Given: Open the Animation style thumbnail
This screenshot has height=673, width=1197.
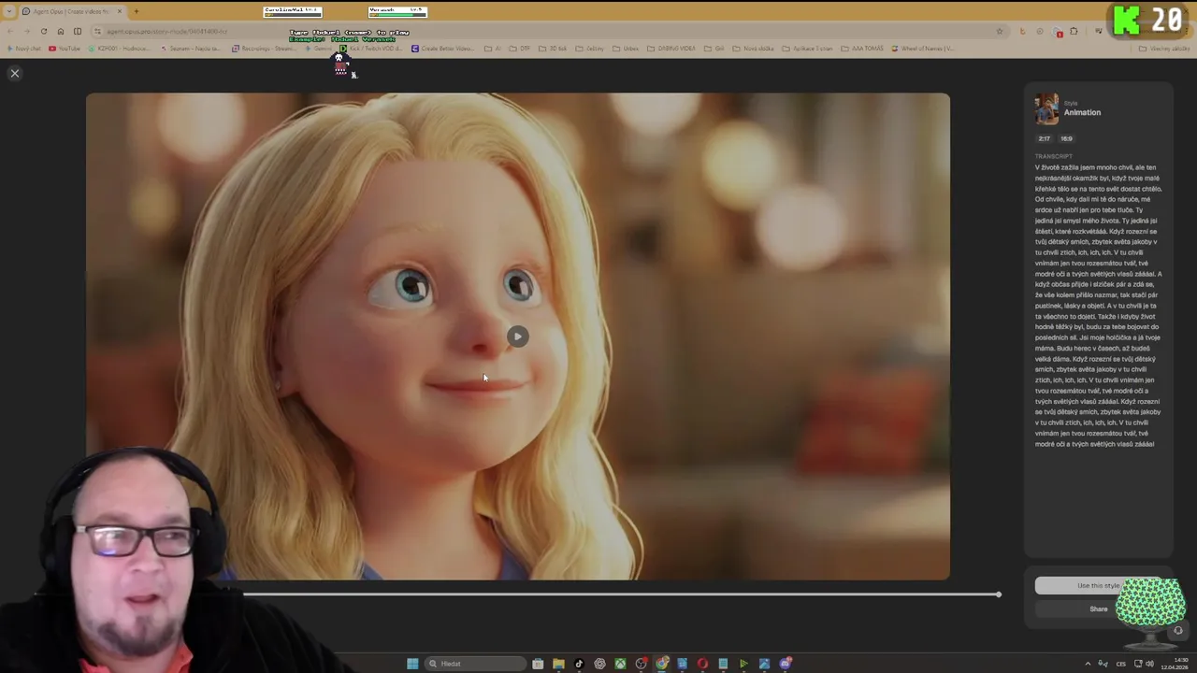Looking at the screenshot, I should click(1046, 109).
